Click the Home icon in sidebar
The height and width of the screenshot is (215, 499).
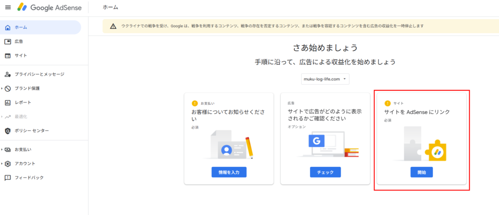tap(7, 27)
